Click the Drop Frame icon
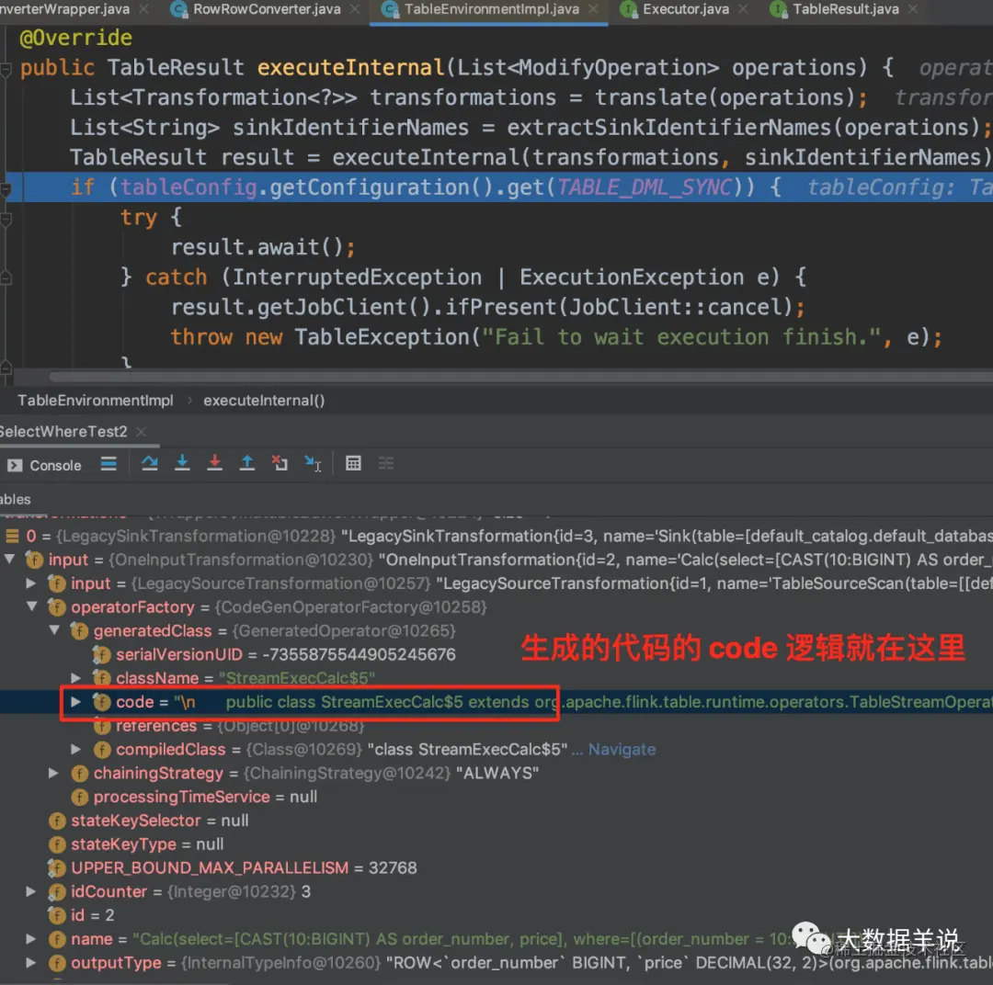 coord(280,463)
